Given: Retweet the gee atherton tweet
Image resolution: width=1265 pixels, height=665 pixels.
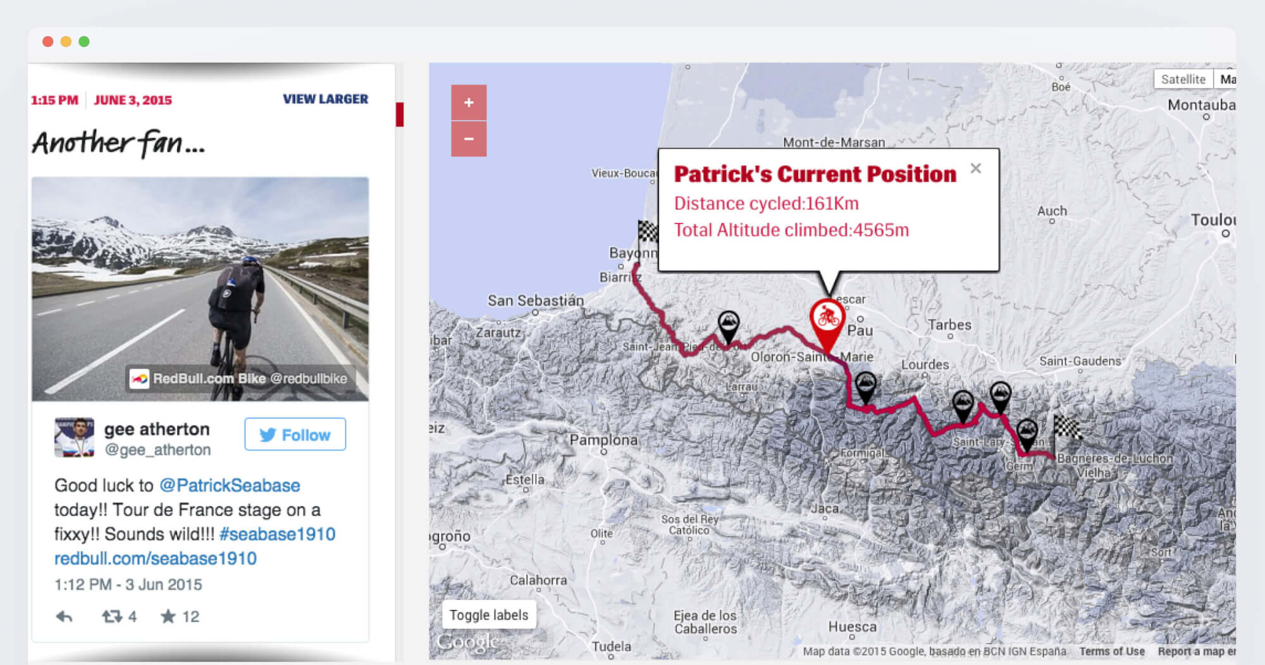Looking at the screenshot, I should click(112, 616).
